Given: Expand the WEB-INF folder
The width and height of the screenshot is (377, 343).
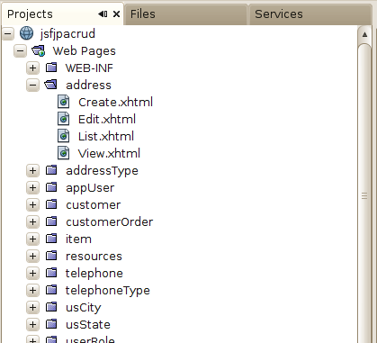Looking at the screenshot, I should point(32,68).
